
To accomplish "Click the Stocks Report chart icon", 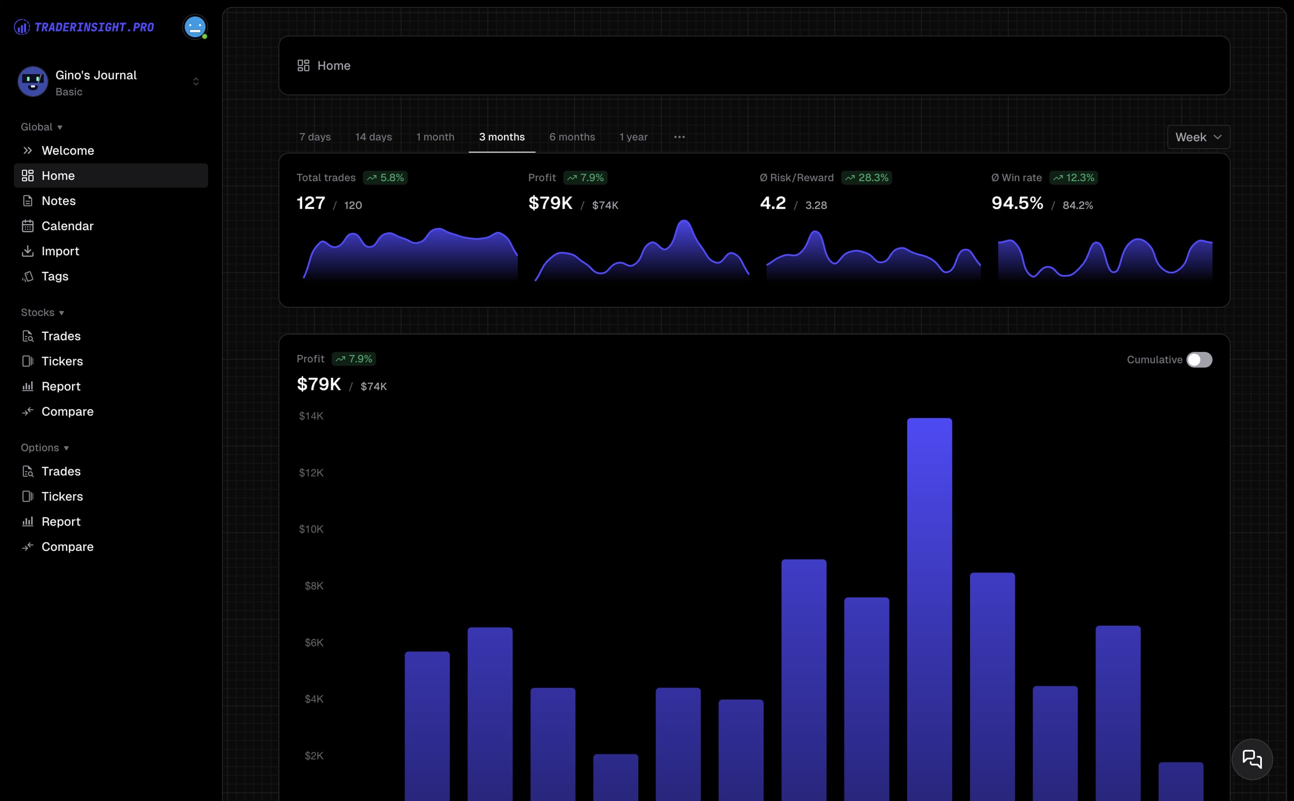I will pos(28,386).
